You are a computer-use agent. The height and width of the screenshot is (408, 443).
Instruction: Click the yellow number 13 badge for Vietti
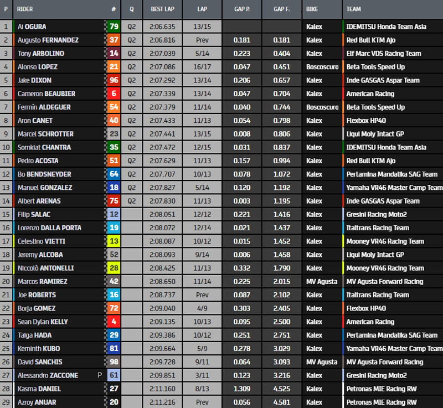point(113,241)
